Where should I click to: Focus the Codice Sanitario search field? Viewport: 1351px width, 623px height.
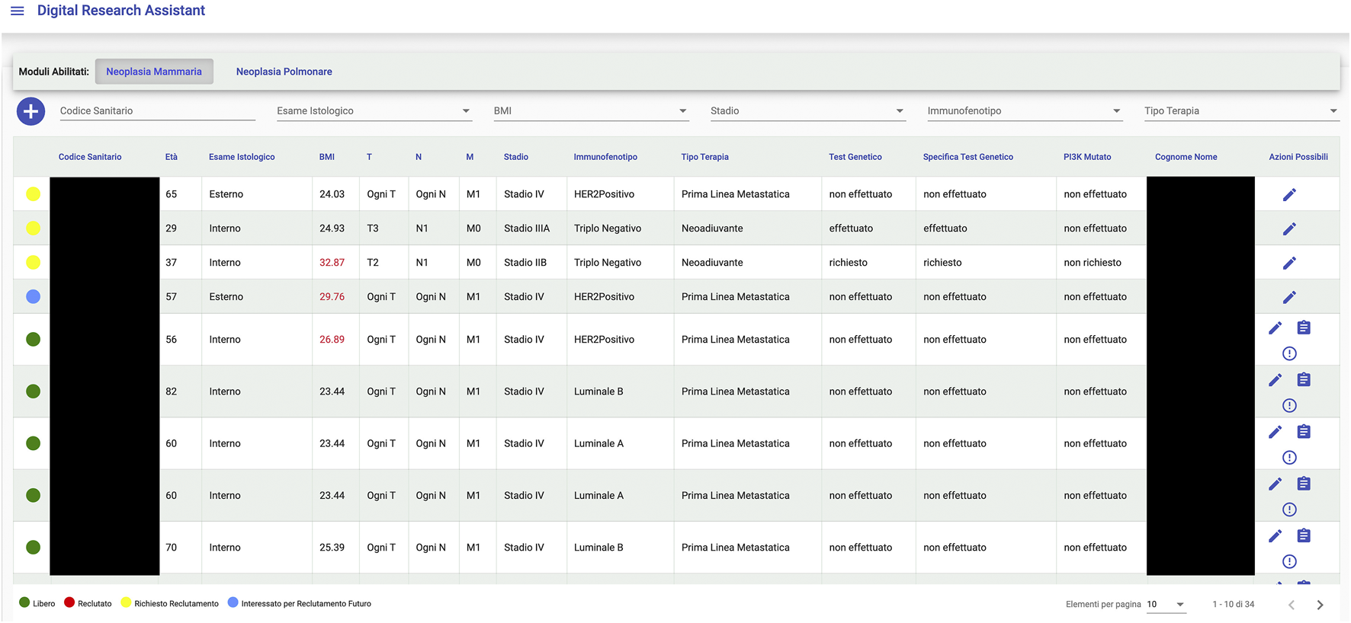(157, 111)
